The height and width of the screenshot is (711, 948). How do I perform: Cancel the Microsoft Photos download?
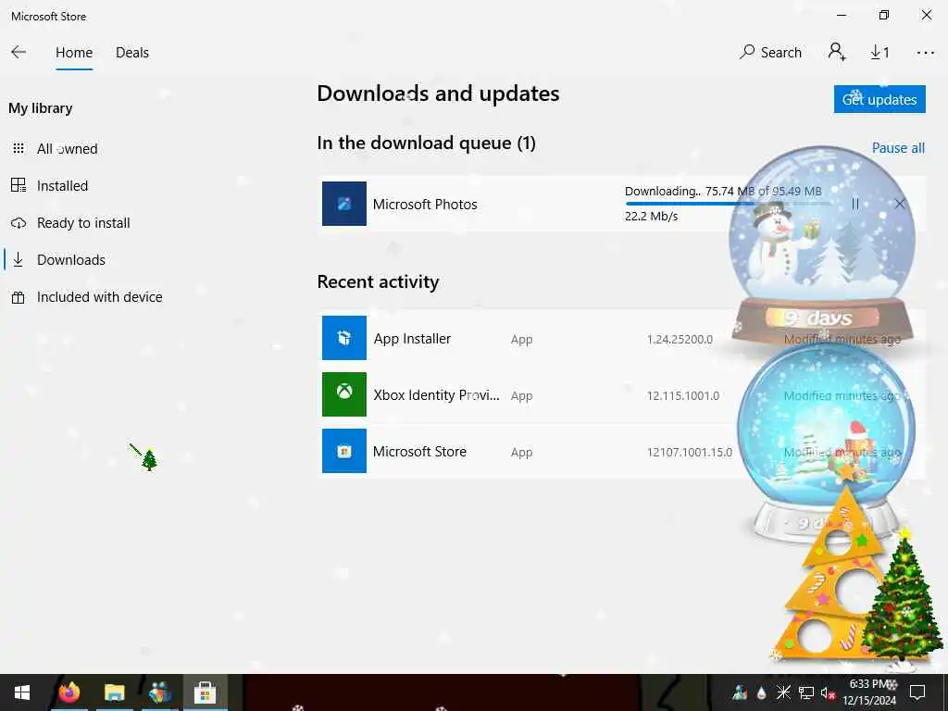tap(900, 204)
